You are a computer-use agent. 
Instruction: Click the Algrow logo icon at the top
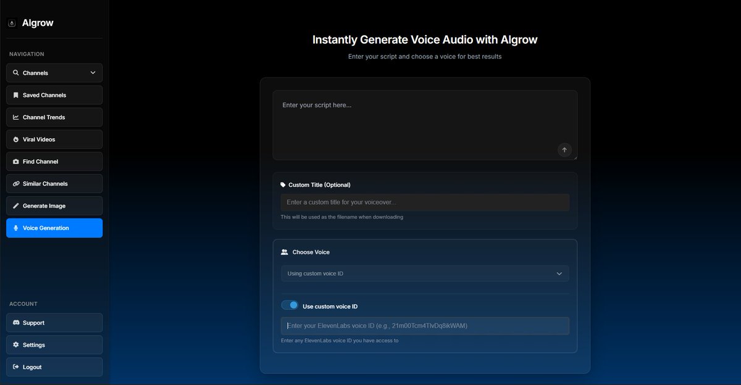tap(11, 22)
